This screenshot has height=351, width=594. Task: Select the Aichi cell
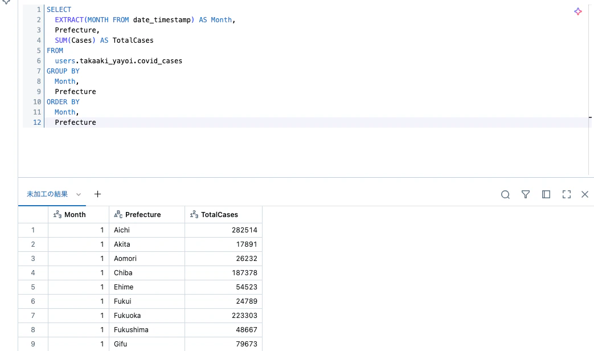tap(146, 230)
